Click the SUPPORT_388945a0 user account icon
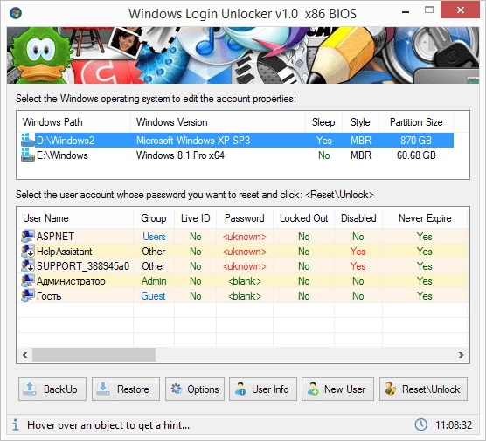This screenshot has width=486, height=441. click(28, 266)
